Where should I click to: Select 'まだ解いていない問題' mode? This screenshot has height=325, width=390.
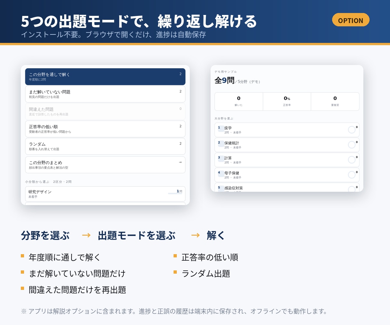coord(105,94)
